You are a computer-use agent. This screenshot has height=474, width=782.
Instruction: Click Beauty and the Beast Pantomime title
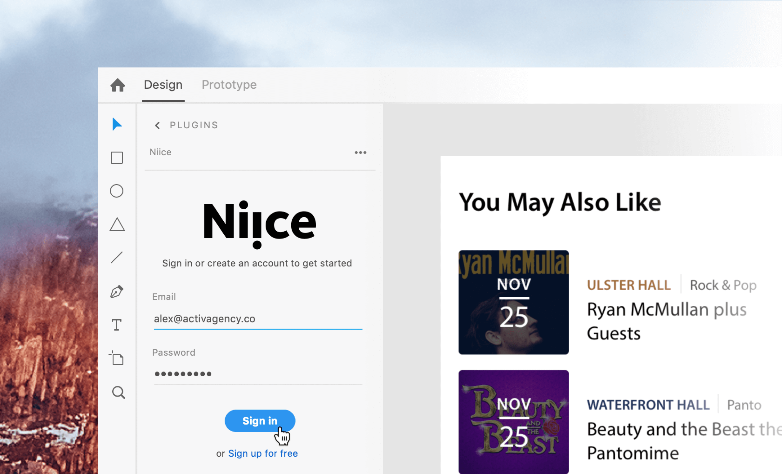tap(684, 441)
